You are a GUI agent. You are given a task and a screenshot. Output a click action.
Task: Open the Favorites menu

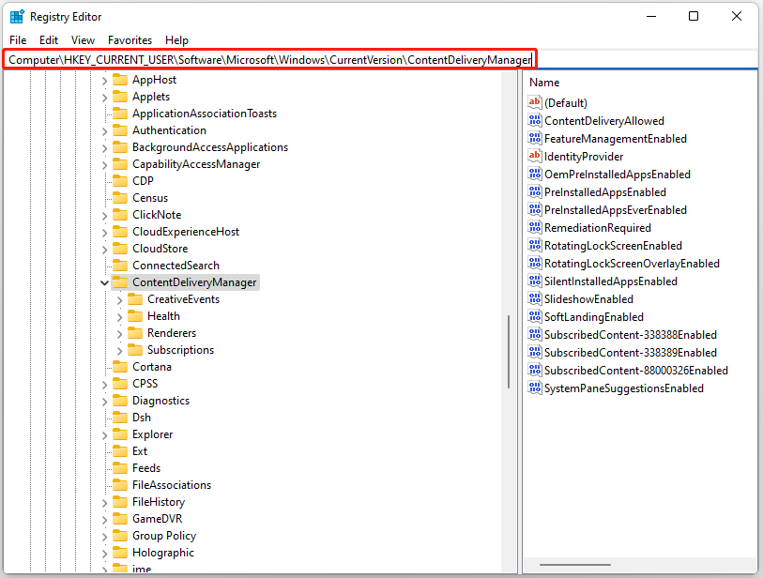tap(130, 40)
